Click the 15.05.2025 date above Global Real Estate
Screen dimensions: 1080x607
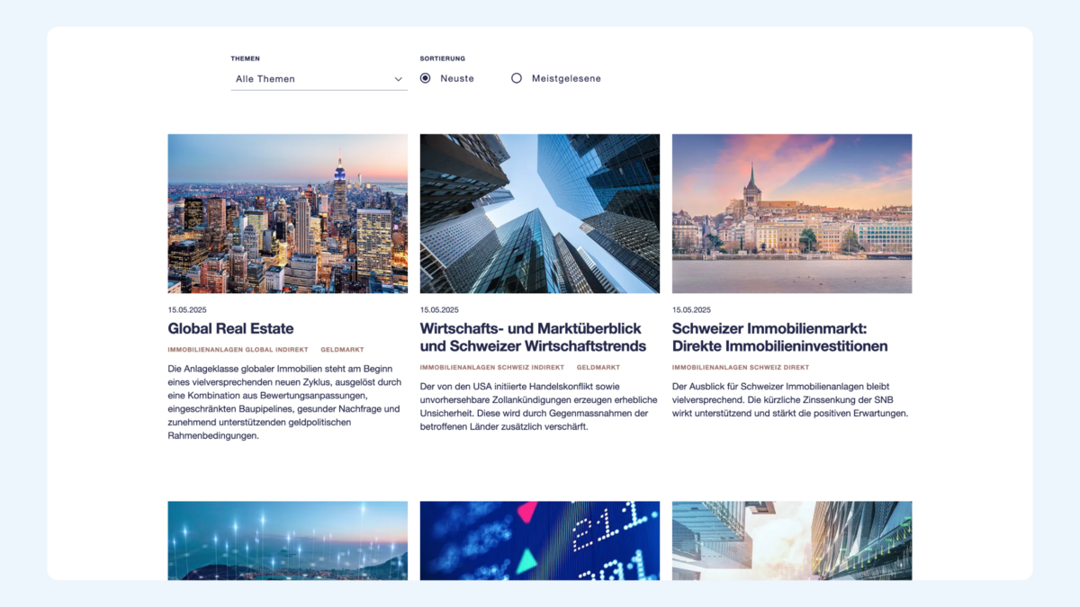click(x=187, y=310)
